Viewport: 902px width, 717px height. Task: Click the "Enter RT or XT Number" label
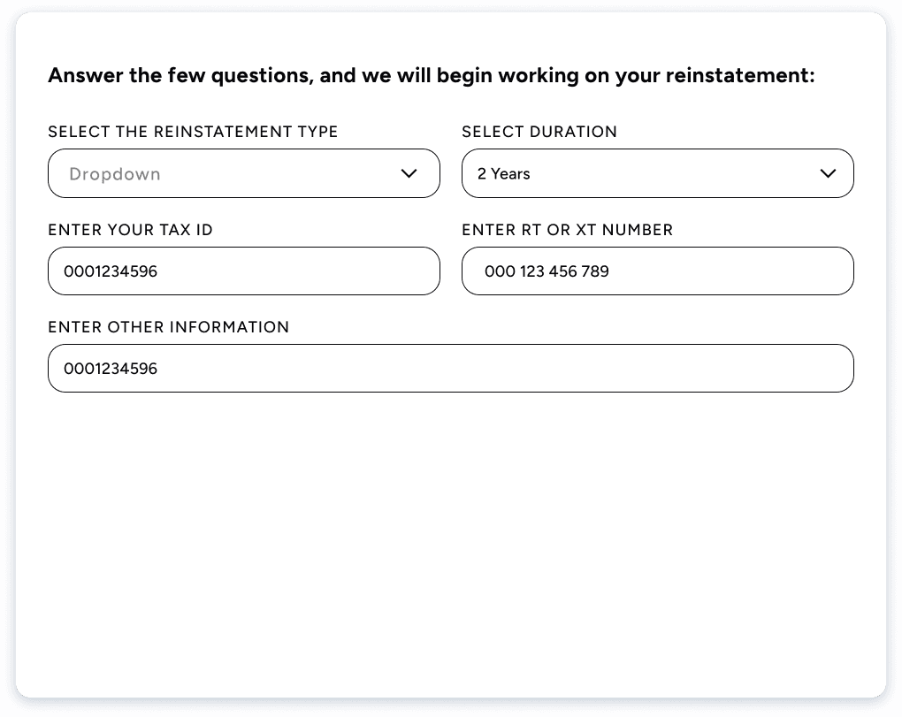tap(567, 230)
